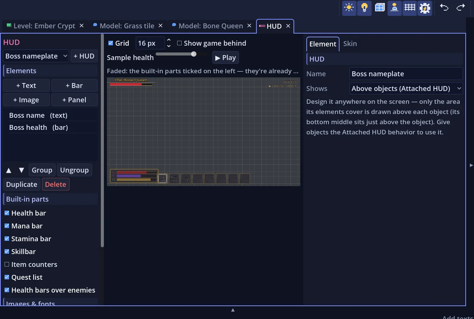Enable Show game behind checkbox
This screenshot has width=474, height=319.
pyautogui.click(x=179, y=43)
